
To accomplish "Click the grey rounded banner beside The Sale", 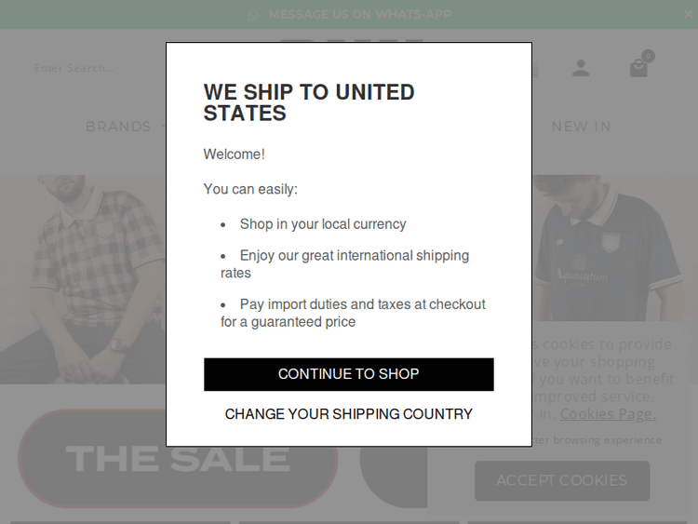I will point(391,461).
